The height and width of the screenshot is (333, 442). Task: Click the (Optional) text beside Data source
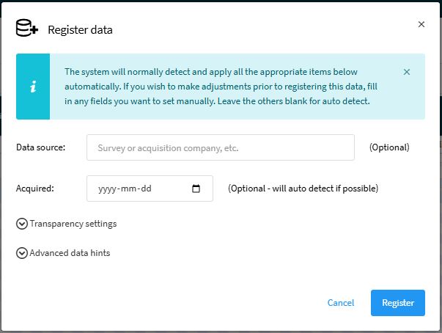(x=389, y=147)
